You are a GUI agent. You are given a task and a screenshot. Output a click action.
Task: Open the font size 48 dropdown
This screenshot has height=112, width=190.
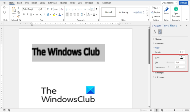tap(45, 9)
